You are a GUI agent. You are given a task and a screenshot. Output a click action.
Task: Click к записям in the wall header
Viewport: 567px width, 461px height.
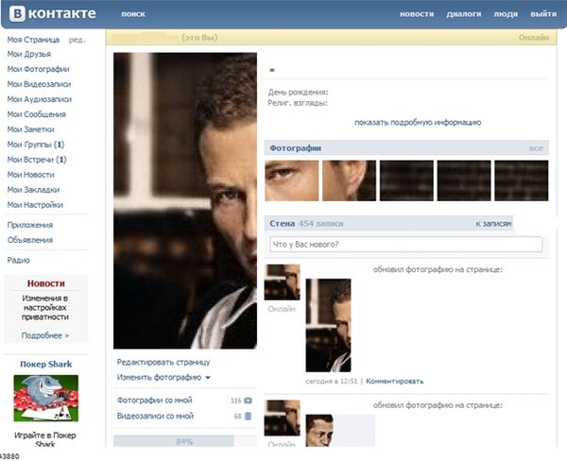[493, 224]
